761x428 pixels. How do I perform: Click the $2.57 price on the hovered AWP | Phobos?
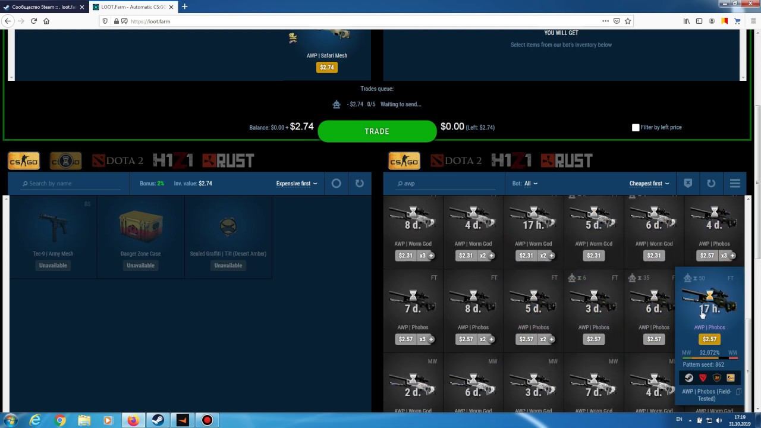tap(709, 339)
